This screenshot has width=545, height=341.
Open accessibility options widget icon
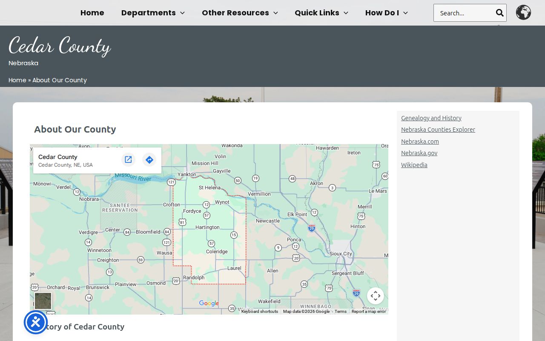click(36, 322)
